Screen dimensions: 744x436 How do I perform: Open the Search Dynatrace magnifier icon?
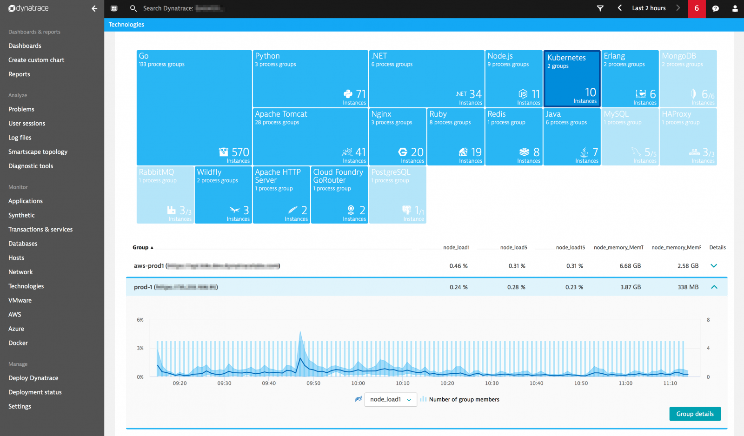(133, 8)
